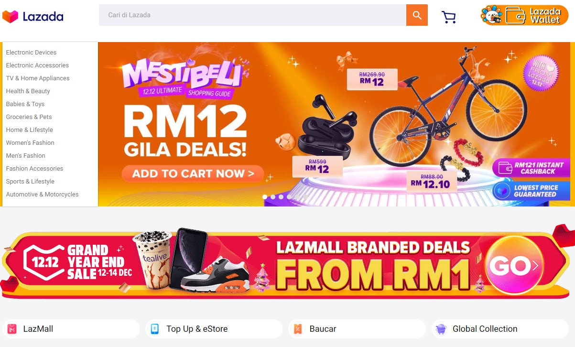Viewport: 575px width, 347px height.
Task: Click the Top Up & eStore icon
Action: click(x=155, y=329)
